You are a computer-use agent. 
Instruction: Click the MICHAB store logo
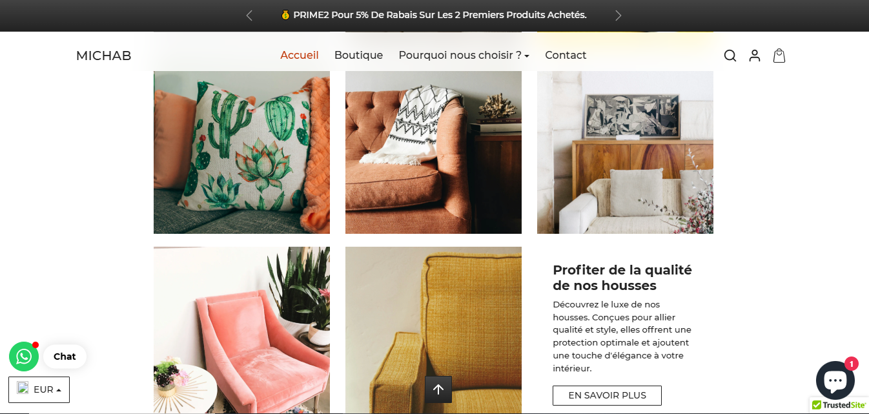click(103, 56)
